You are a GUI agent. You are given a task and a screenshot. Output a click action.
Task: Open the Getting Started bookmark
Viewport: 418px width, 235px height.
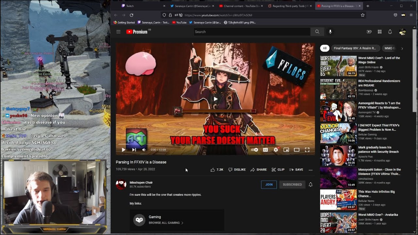coord(124,23)
